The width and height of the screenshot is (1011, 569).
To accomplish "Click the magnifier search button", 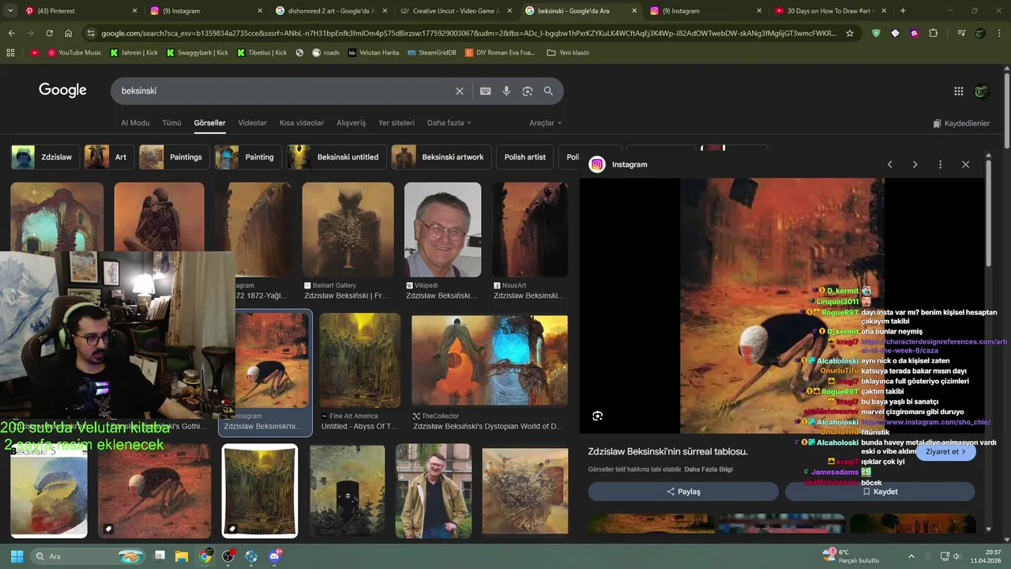I will pos(548,91).
